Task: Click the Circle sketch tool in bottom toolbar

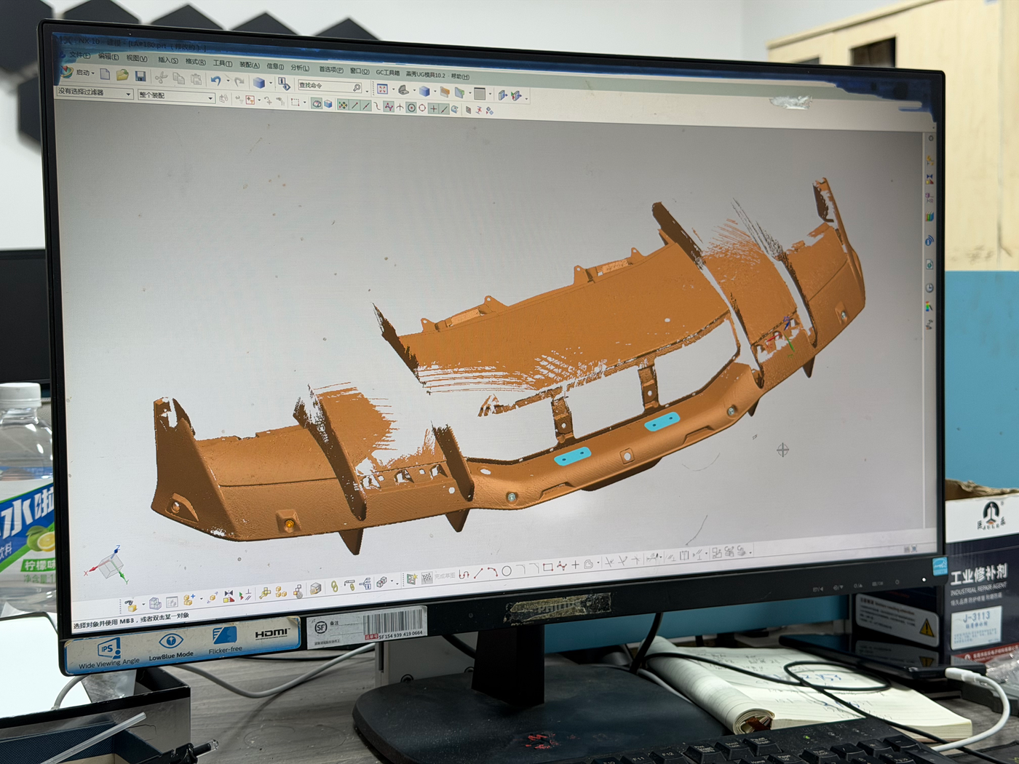Action: point(506,571)
